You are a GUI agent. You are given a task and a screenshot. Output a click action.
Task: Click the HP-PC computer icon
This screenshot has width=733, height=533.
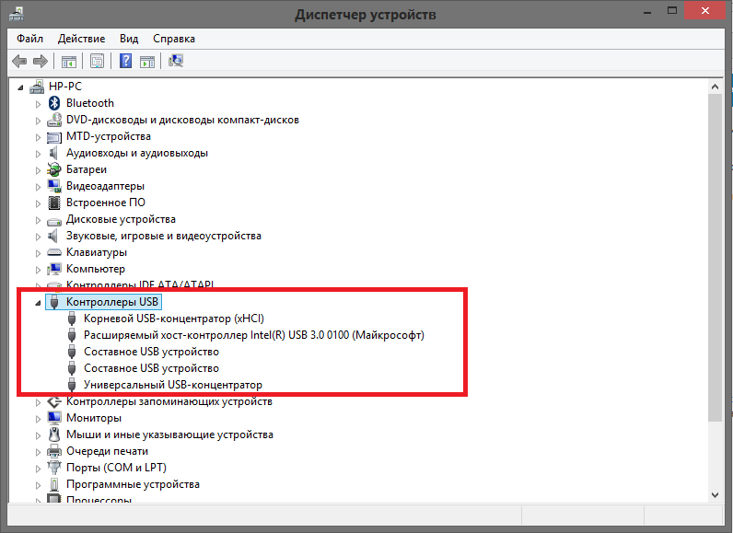tap(37, 87)
